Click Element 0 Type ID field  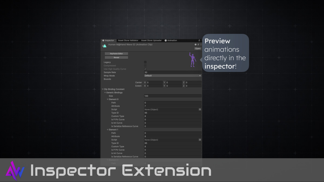[173, 113]
